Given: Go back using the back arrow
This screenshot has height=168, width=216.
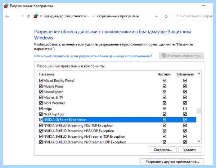Looking at the screenshot, I should click(7, 16).
